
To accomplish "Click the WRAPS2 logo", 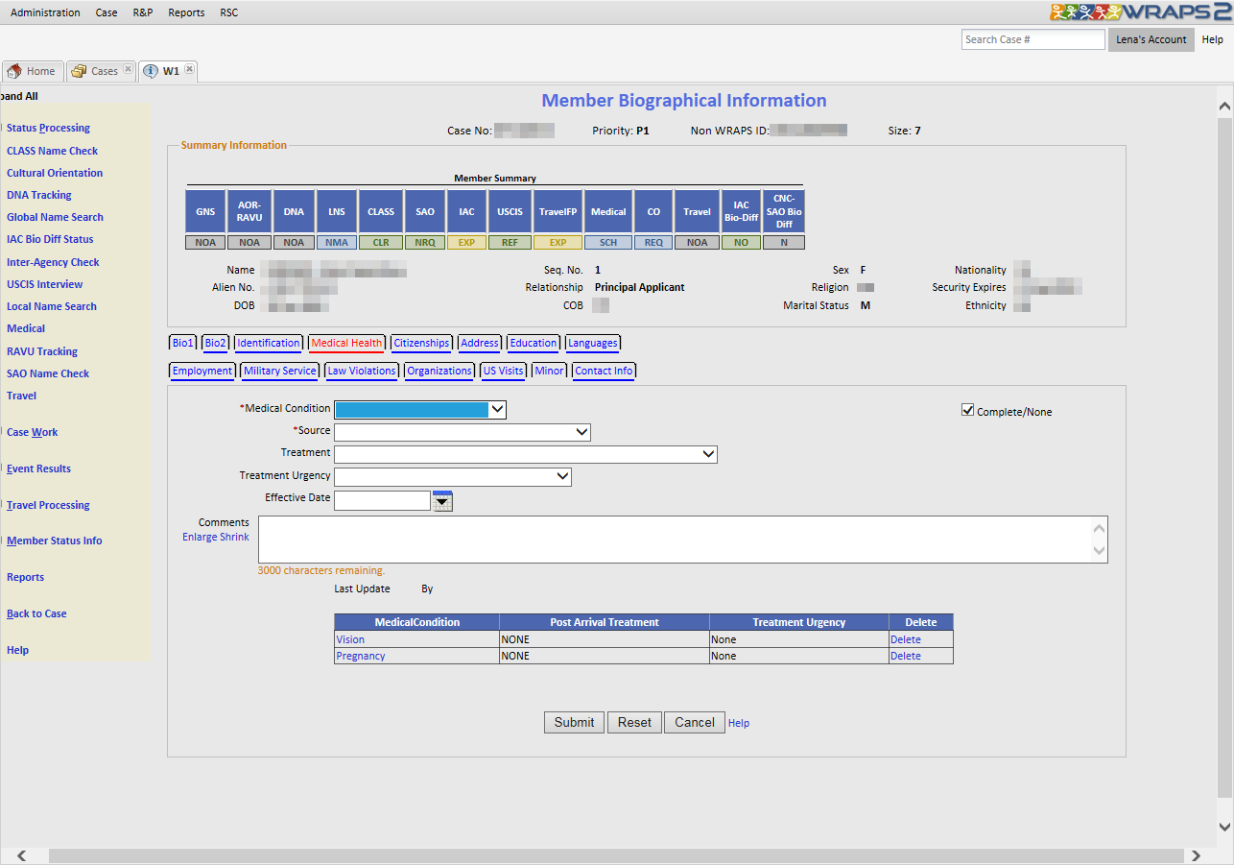I will (x=1140, y=12).
